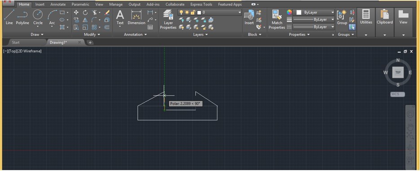The height and width of the screenshot is (171, 420).
Task: Click the white layer color swatch
Action: (x=199, y=12)
